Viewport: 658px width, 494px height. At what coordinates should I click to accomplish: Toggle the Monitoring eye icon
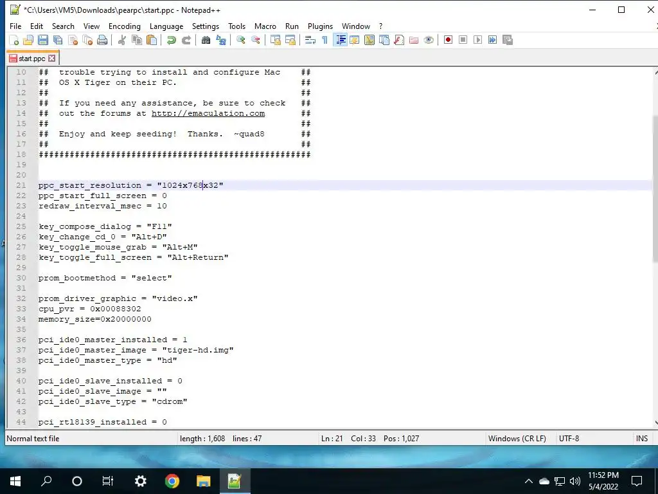click(x=429, y=41)
